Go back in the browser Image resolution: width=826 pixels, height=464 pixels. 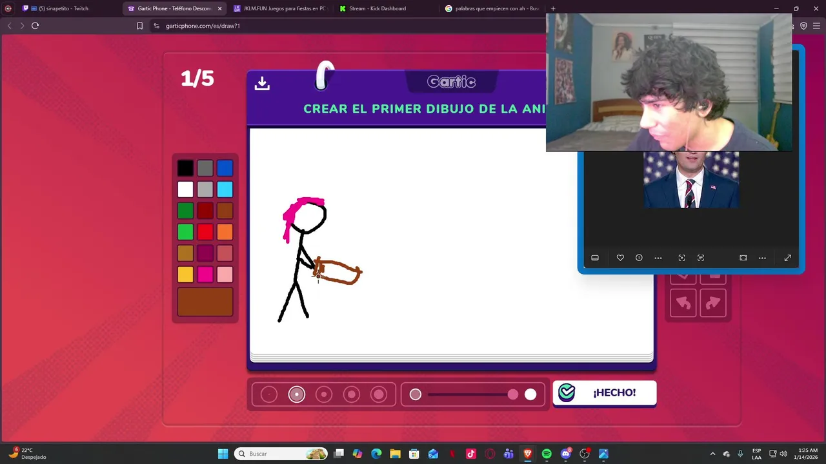(9, 26)
